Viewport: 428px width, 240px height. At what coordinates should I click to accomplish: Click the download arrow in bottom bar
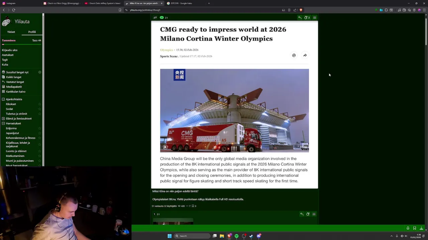tap(421, 228)
